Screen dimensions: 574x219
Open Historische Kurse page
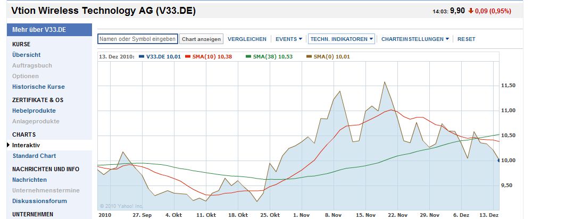point(38,87)
